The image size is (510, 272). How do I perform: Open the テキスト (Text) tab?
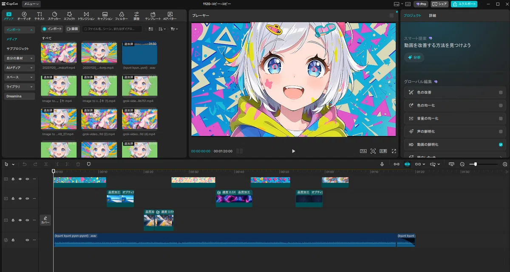(x=40, y=16)
